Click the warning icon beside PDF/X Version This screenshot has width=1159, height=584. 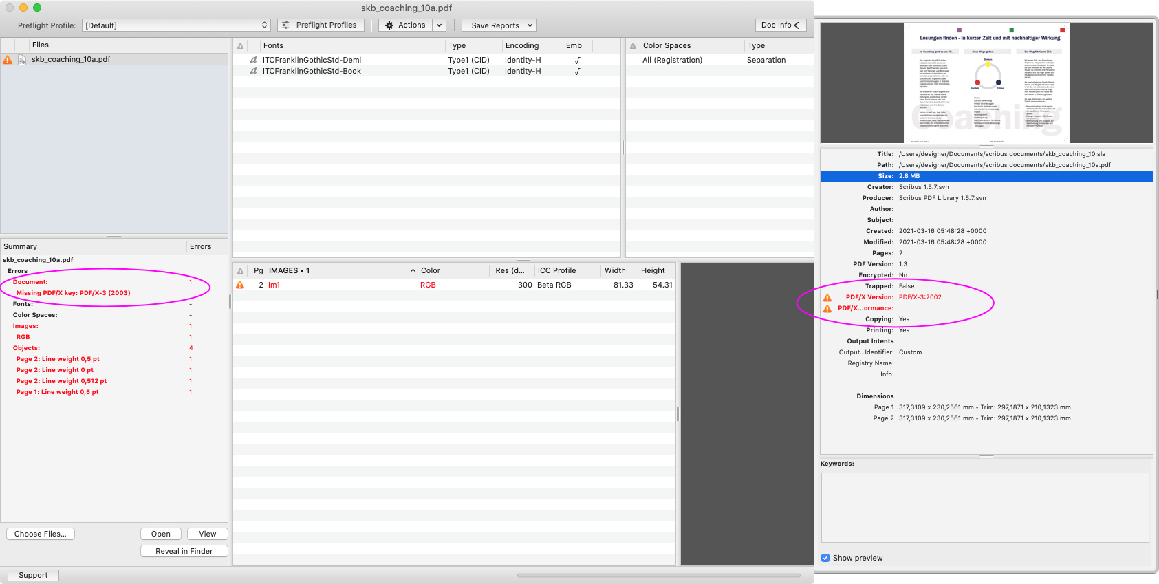click(x=827, y=298)
